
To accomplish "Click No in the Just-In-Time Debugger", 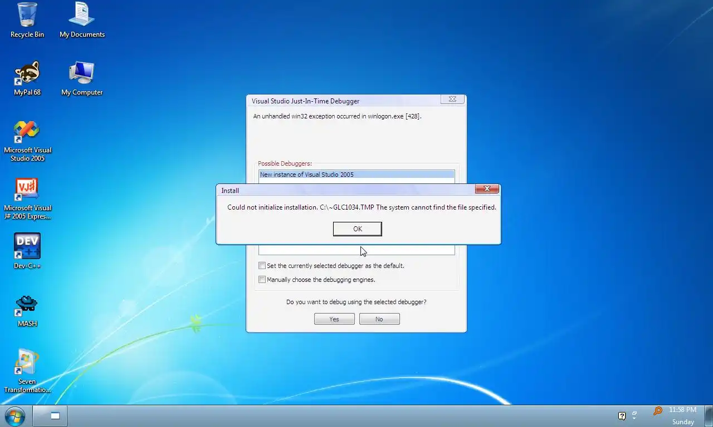I will 379,319.
